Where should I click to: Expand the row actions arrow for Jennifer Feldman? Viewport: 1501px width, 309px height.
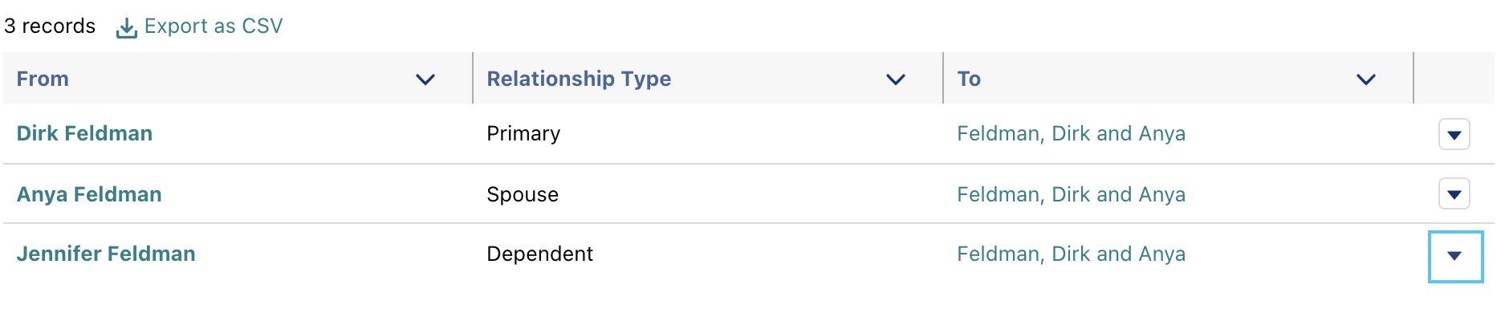(1455, 256)
